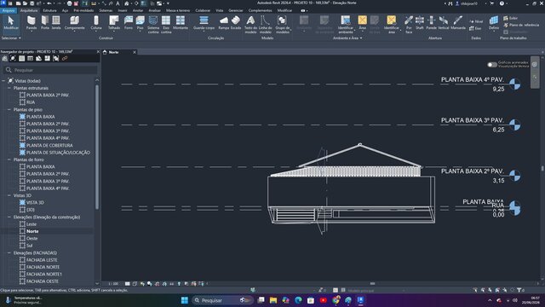545x307 pixels.
Task: Select the Piso floor tool
Action: (x=140, y=23)
